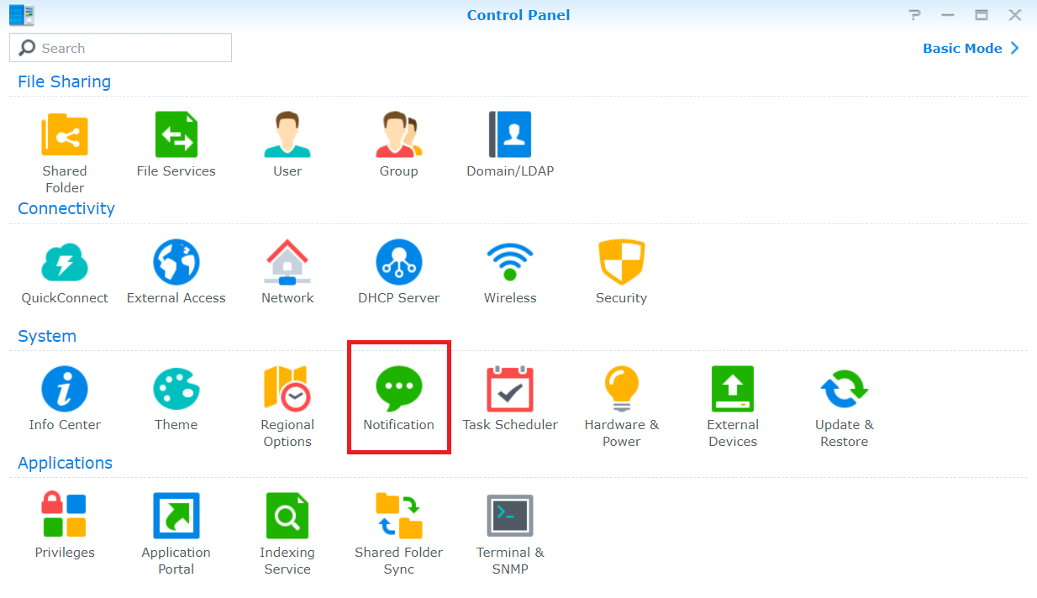Click the File Sharing section heading
The width and height of the screenshot is (1037, 598).
tap(64, 81)
